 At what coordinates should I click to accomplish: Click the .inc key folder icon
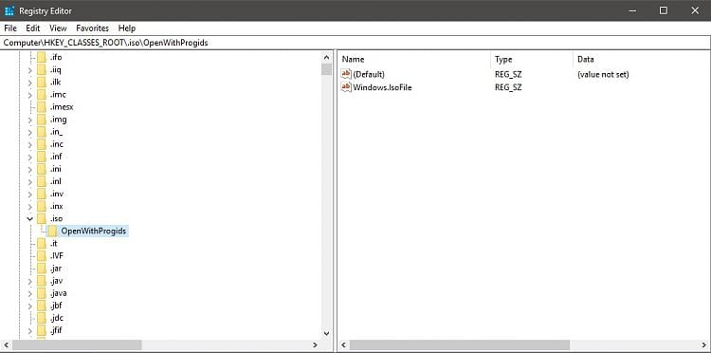pos(42,144)
